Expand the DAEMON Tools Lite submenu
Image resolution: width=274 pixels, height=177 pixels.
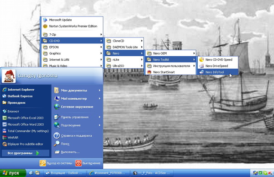point(124,47)
